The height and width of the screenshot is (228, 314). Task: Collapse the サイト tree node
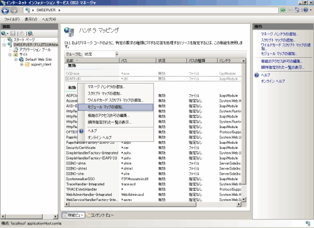click(x=10, y=55)
